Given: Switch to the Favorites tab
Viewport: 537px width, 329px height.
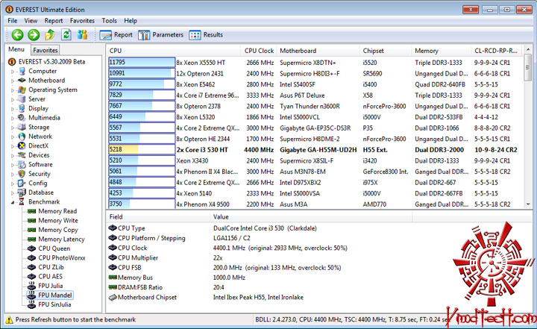Looking at the screenshot, I should coord(45,50).
